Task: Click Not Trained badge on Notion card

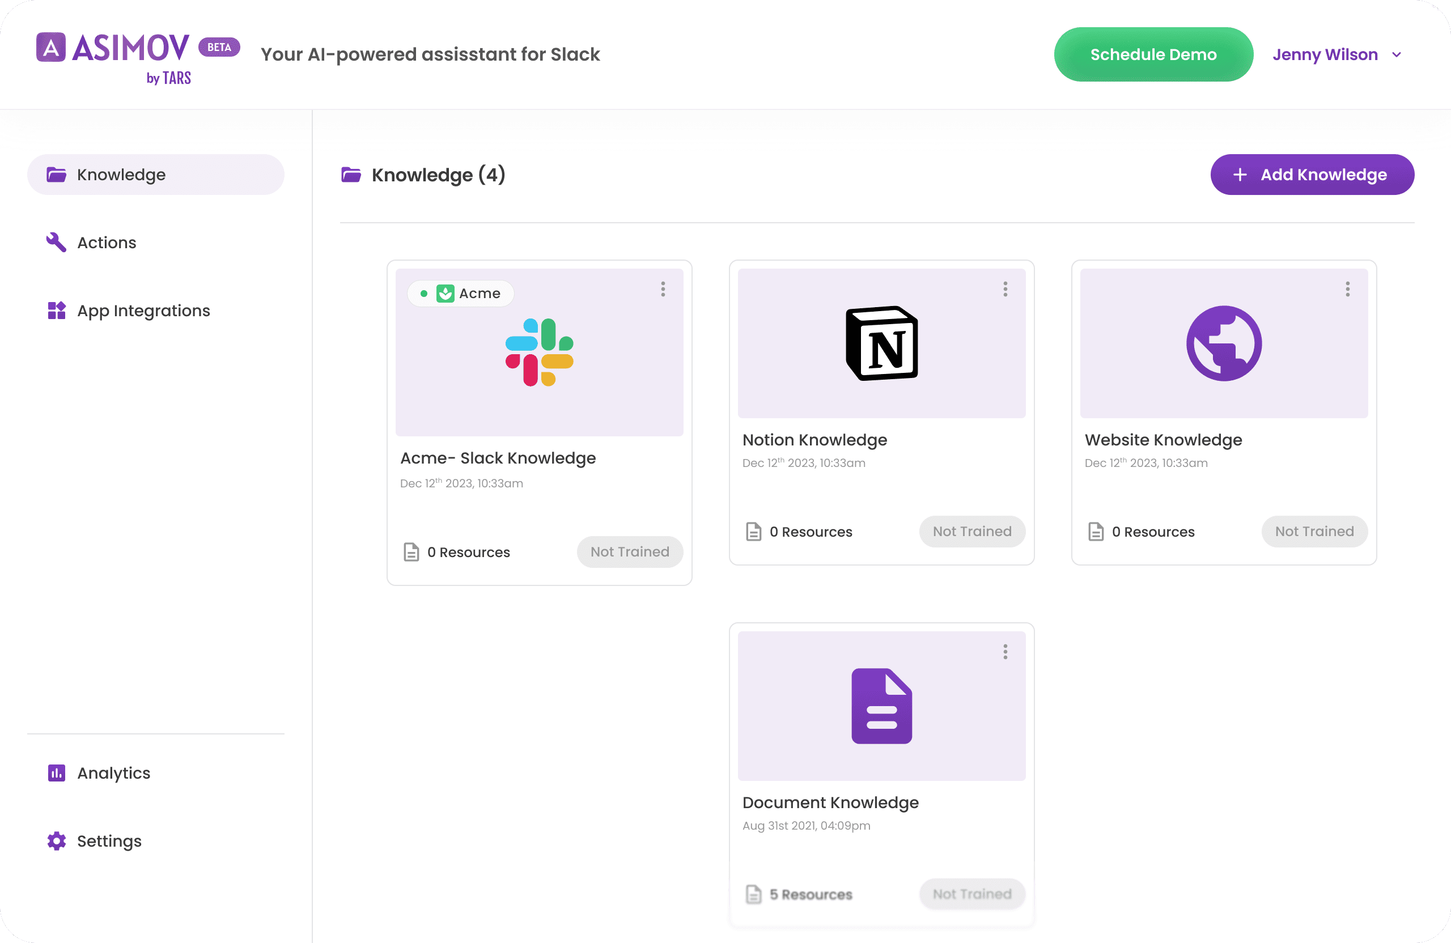Action: click(972, 532)
